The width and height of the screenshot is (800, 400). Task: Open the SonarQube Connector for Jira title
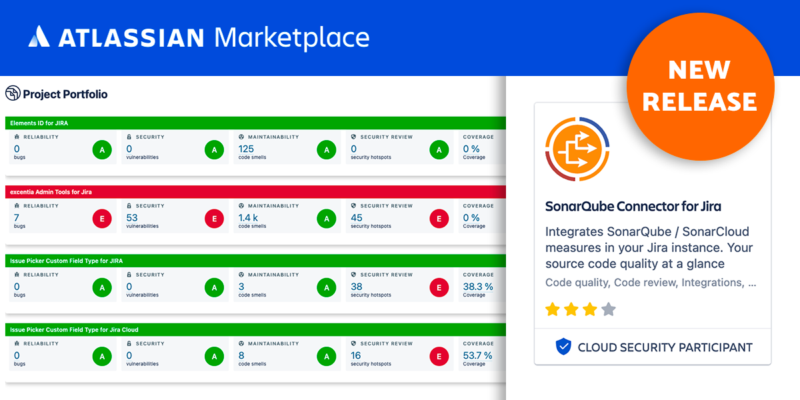pos(633,206)
